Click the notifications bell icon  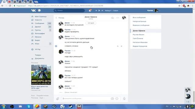90,11
